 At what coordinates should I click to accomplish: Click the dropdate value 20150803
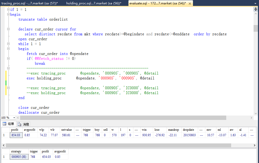pos(189,135)
